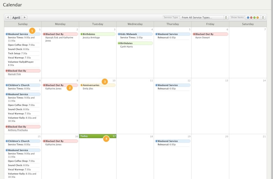This screenshot has width=273, height=179.
Task: Click the Hannah Fink name link on Sunday
Action: (14, 74)
